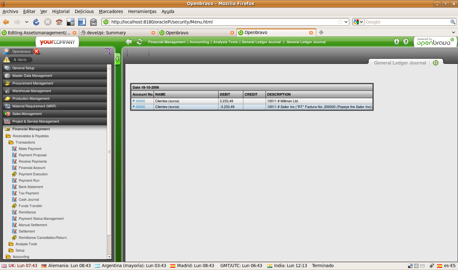
Task: Expand the Master Data Management section
Action: [55, 76]
